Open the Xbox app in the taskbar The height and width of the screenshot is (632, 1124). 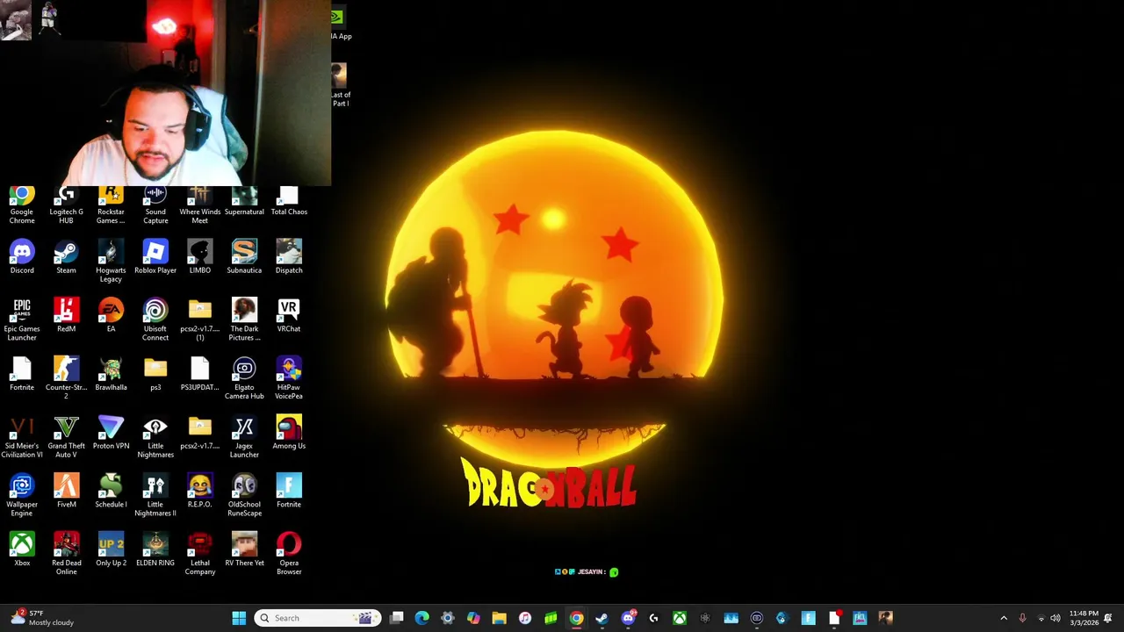[680, 618]
